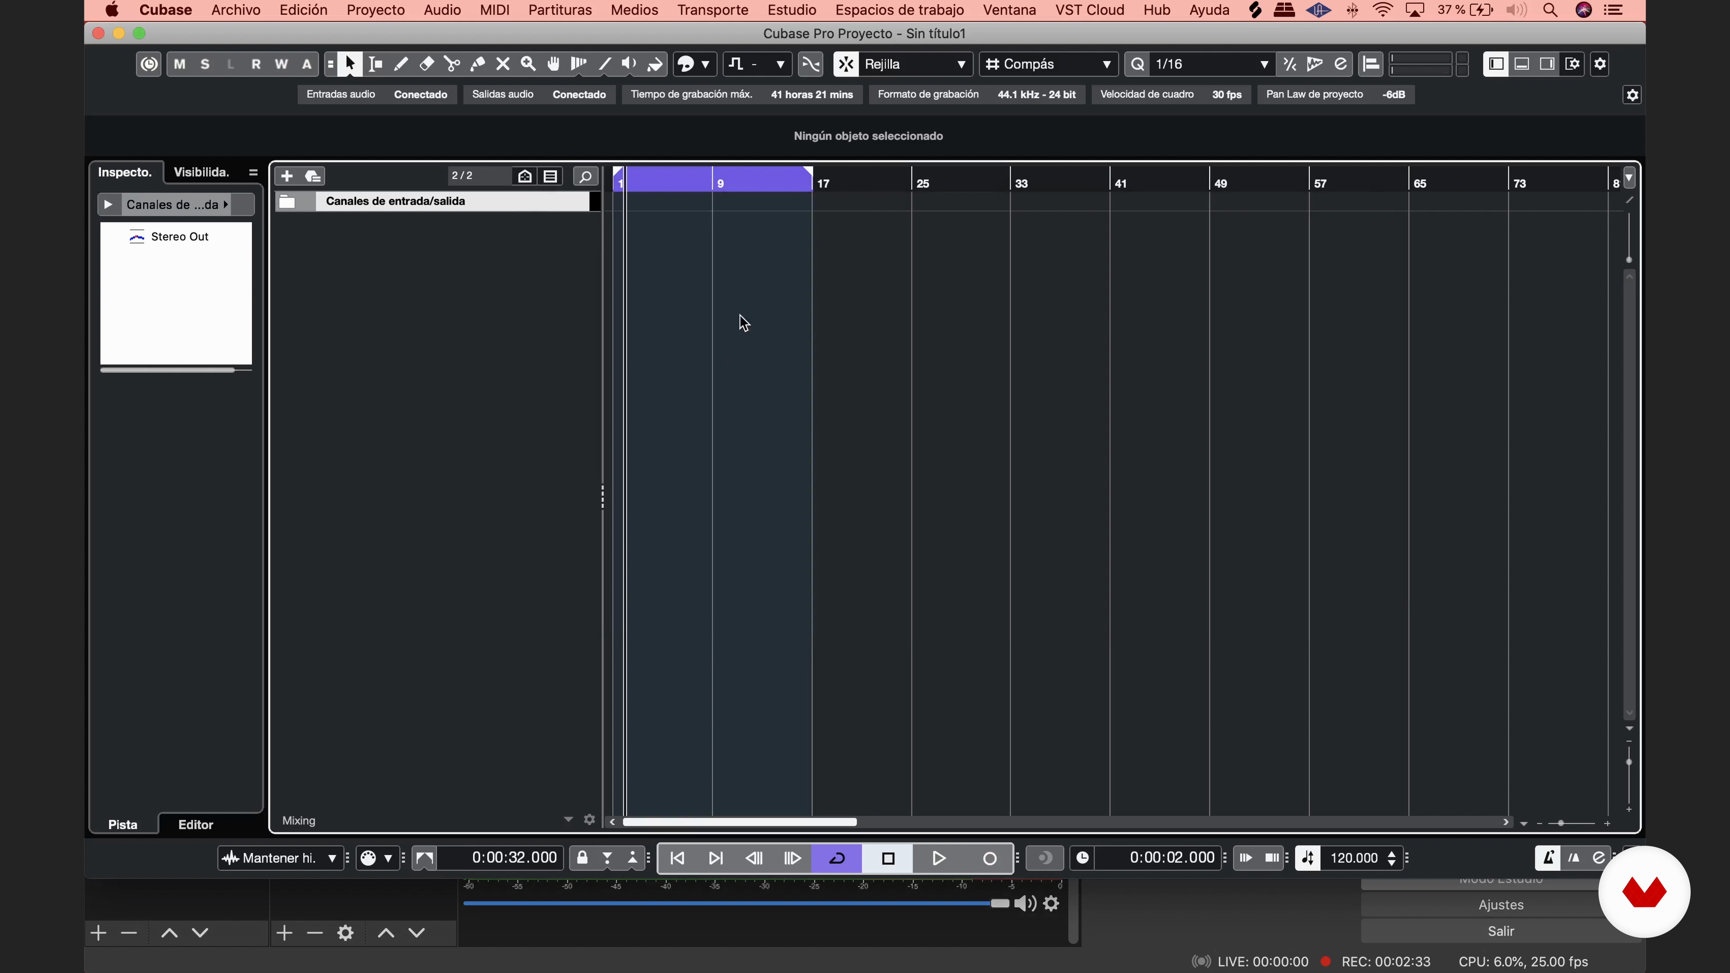Click the Add Track plus button

[287, 176]
